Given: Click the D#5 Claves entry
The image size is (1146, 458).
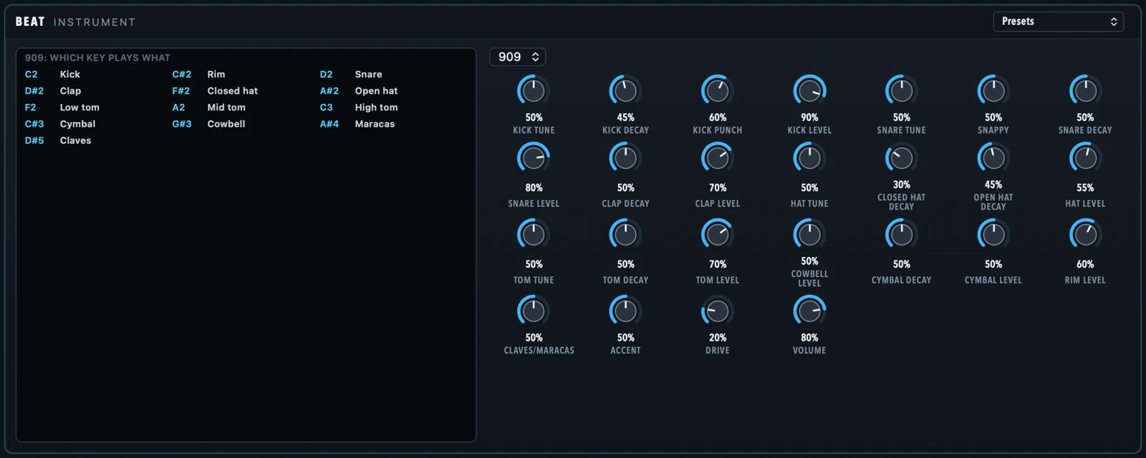Looking at the screenshot, I should [58, 140].
